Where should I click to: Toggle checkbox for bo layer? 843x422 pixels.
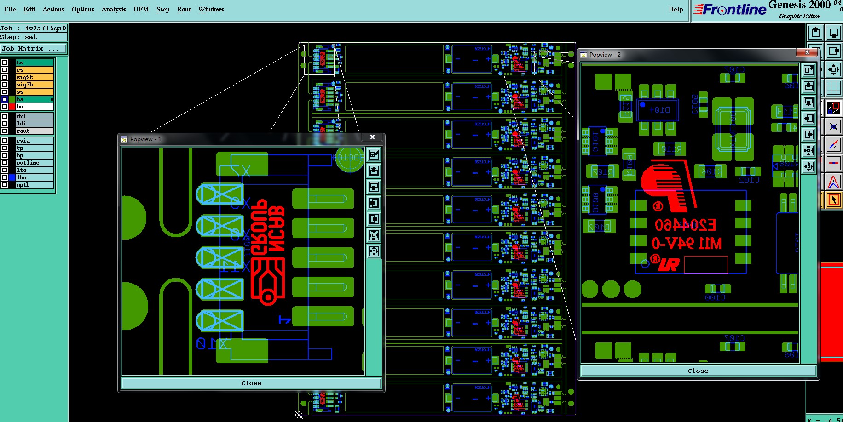(x=5, y=107)
